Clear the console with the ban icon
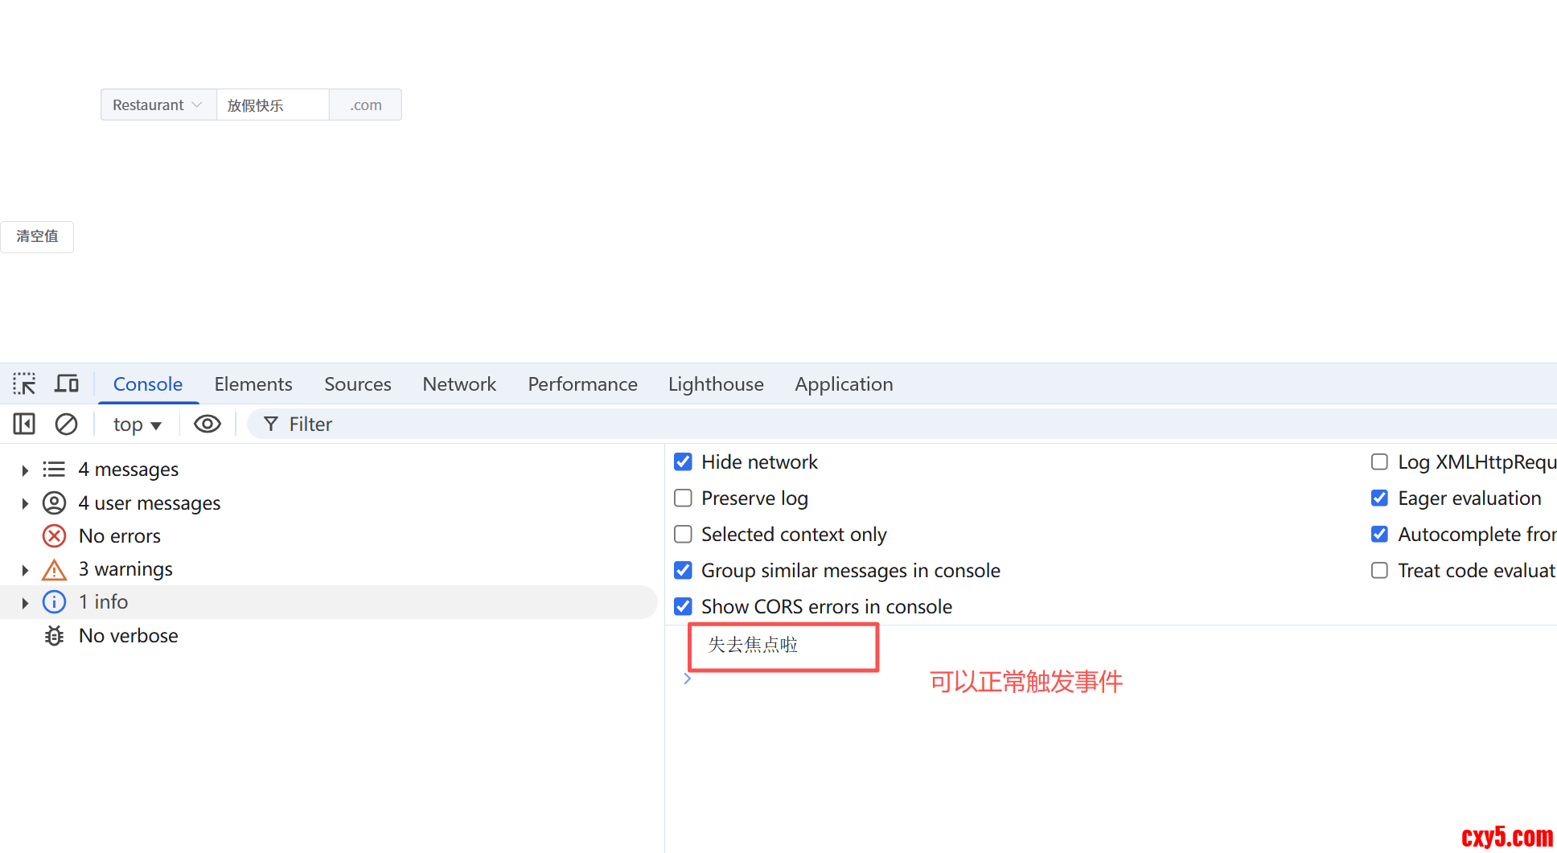 tap(66, 424)
